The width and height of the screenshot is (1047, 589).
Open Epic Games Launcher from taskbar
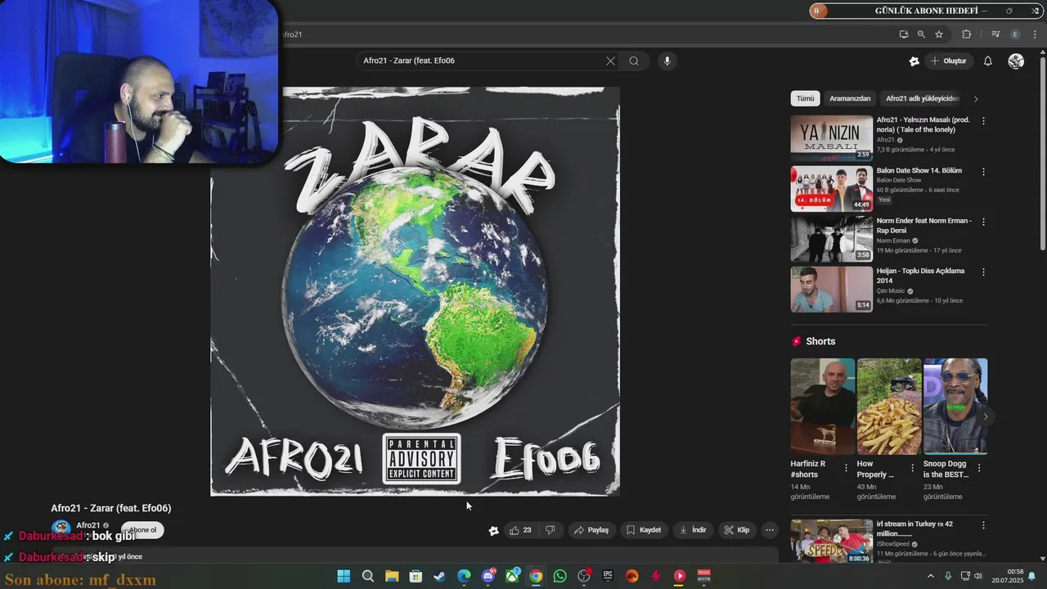tap(608, 576)
